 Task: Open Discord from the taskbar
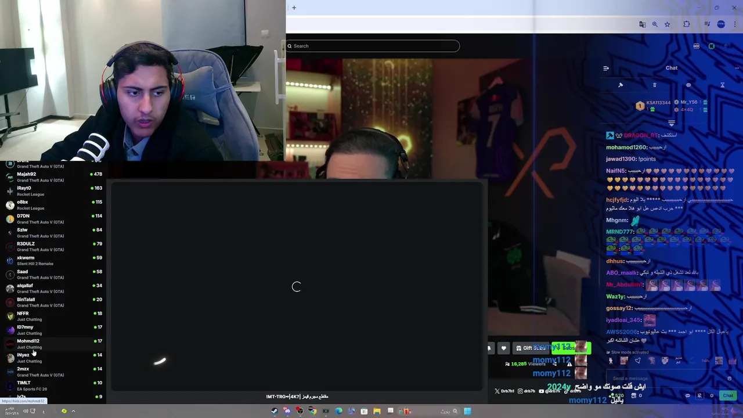(x=287, y=411)
